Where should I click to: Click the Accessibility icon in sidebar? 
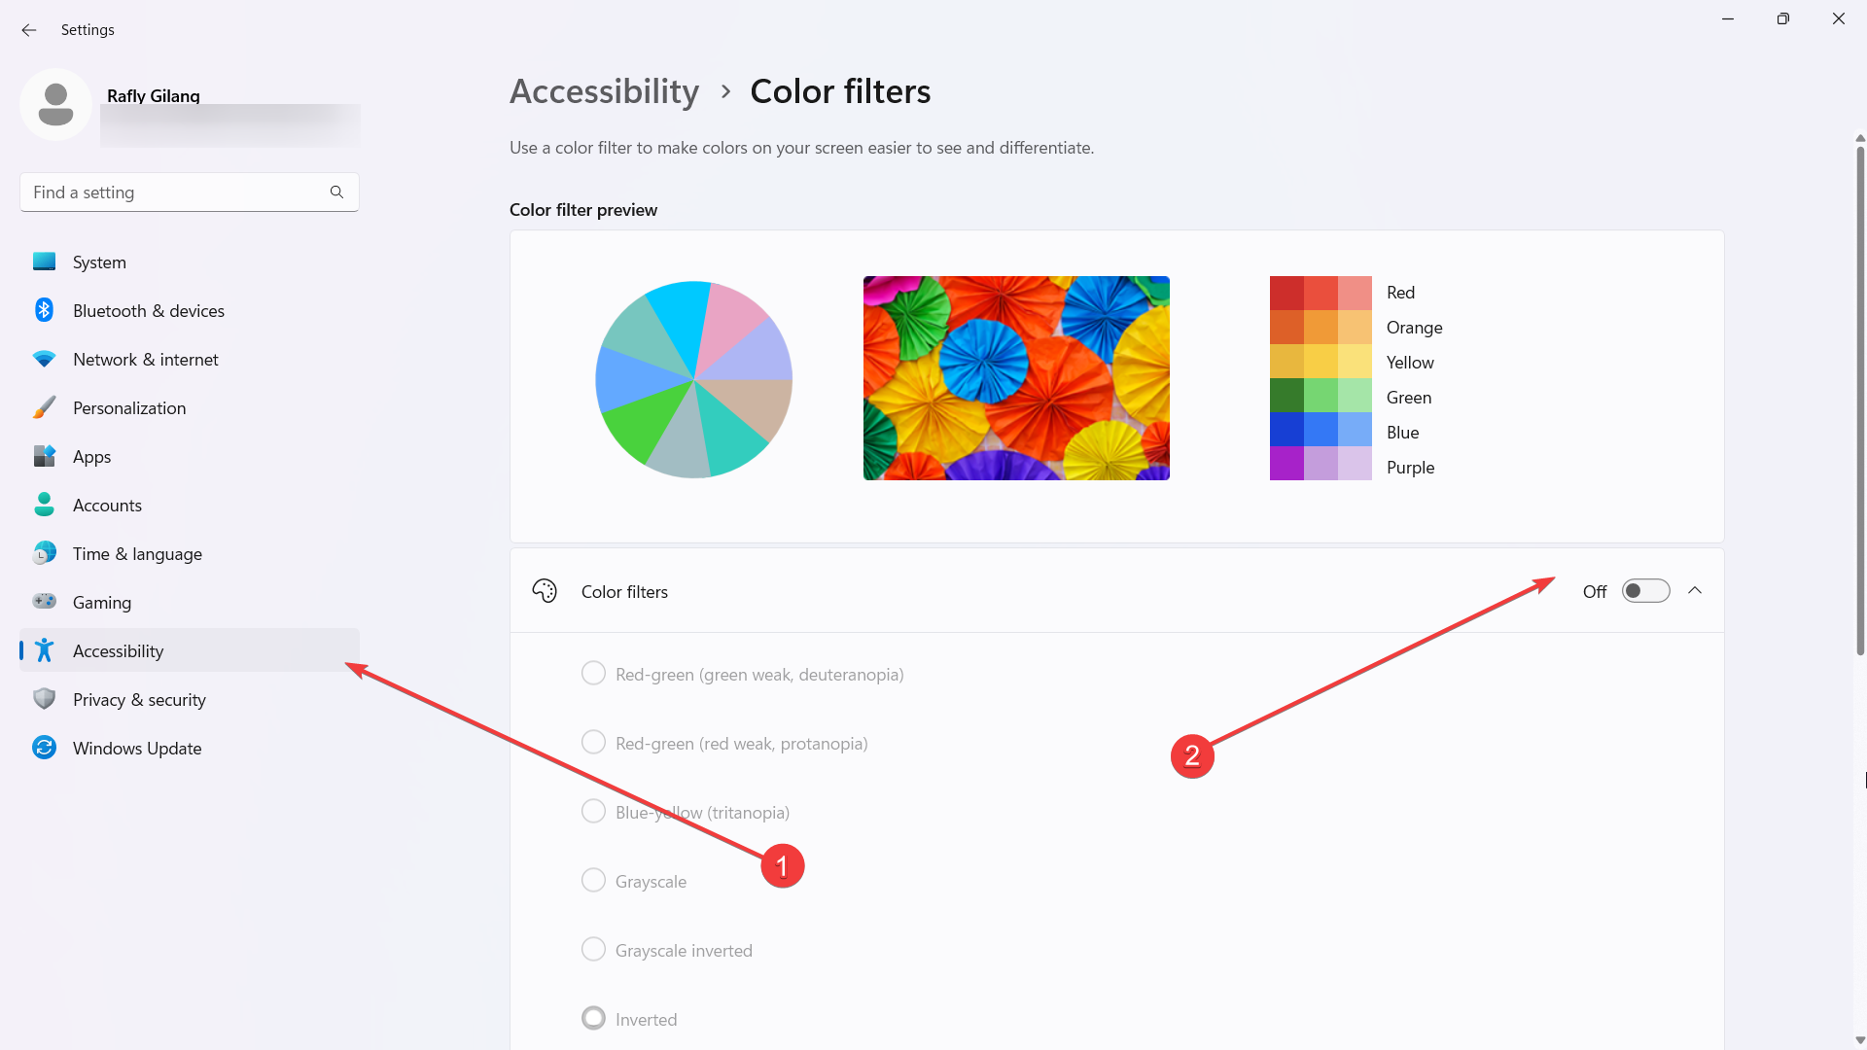point(45,650)
